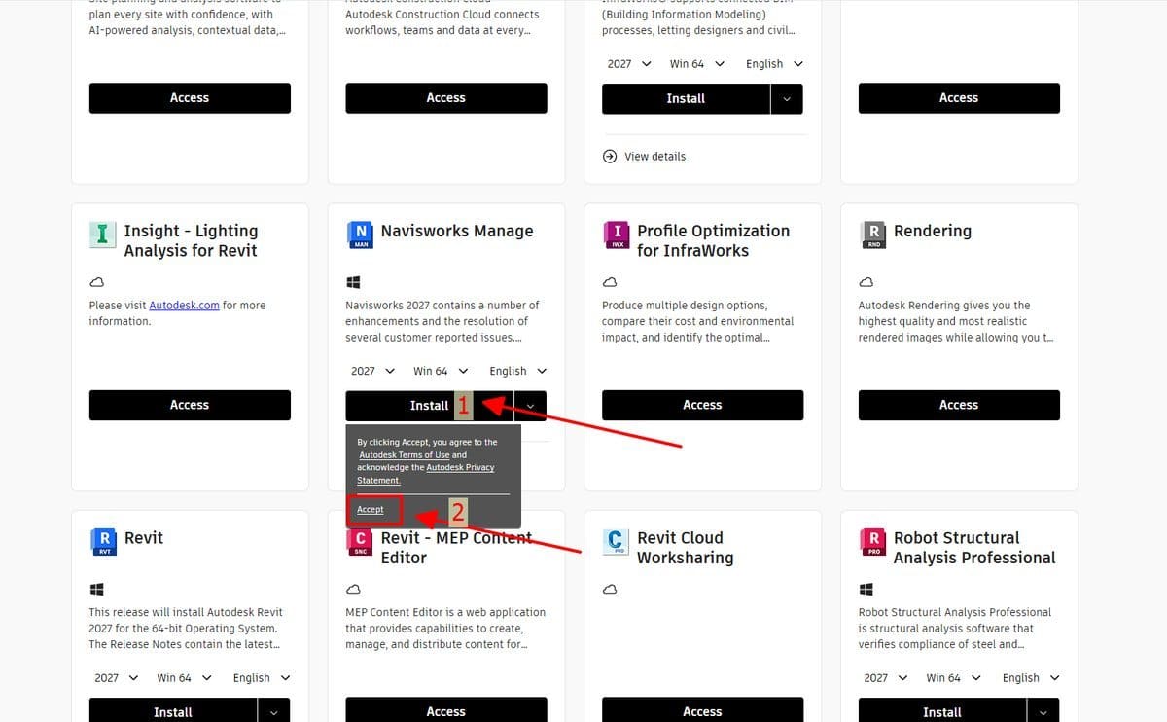Click the Navisworks Manage title text

(457, 231)
